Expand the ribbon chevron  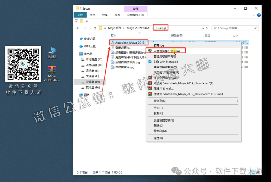coord(254,15)
